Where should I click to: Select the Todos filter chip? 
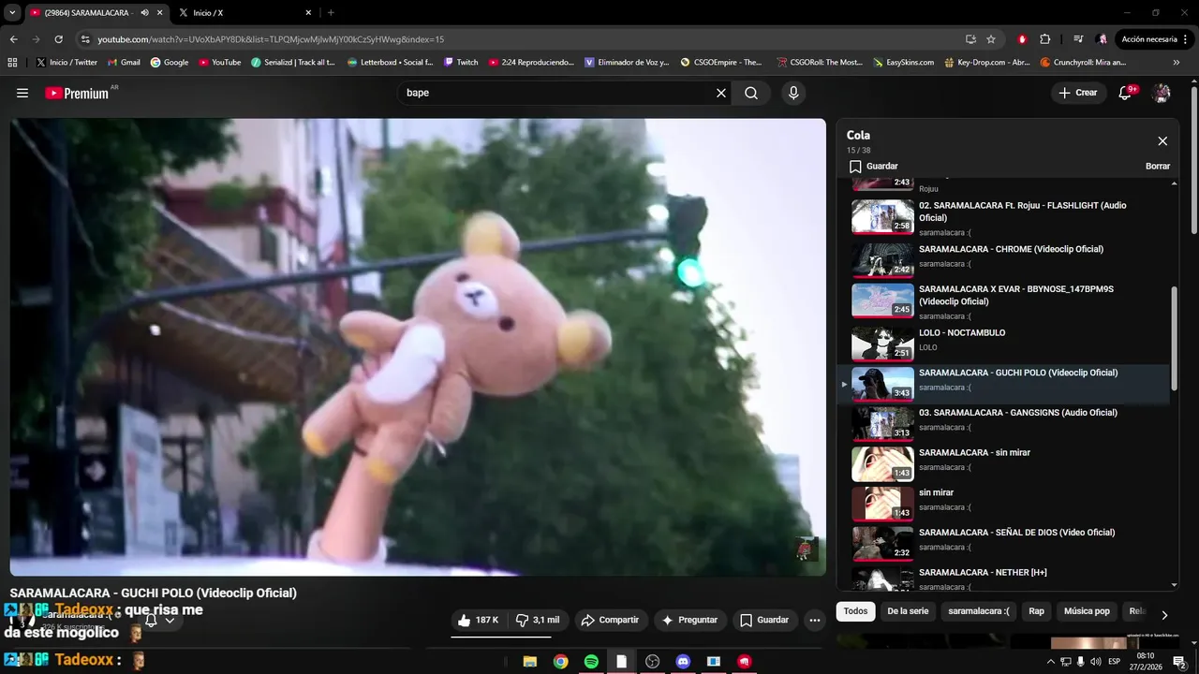click(855, 611)
